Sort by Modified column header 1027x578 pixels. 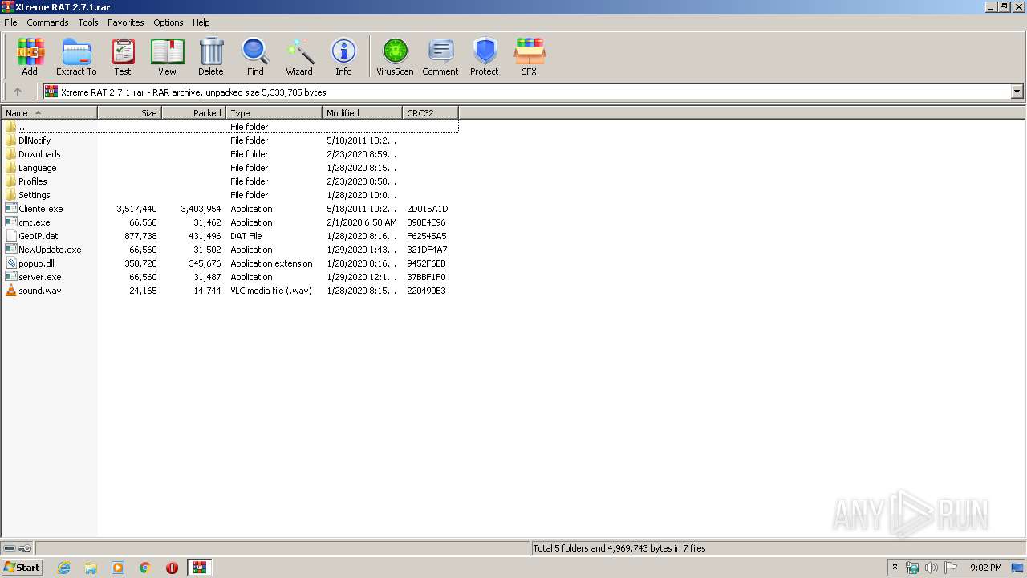pos(363,113)
